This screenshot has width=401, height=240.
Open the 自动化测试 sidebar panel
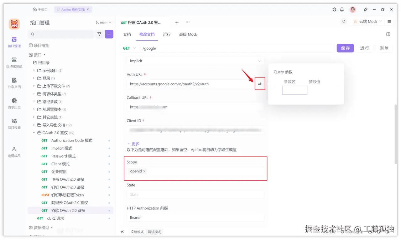[x=14, y=63]
